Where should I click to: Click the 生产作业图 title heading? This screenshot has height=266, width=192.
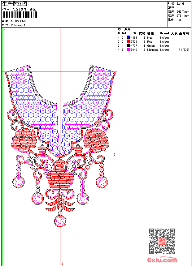pos(15,4)
